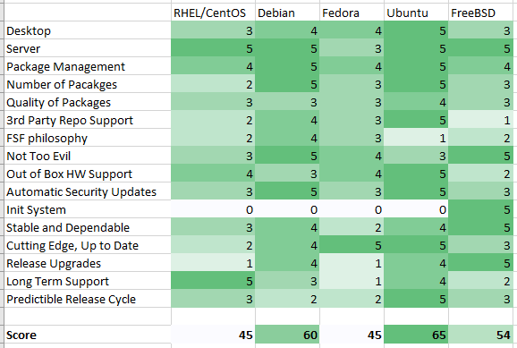The image size is (517, 348).
Task: Select the Desktop row label
Action: 88,30
